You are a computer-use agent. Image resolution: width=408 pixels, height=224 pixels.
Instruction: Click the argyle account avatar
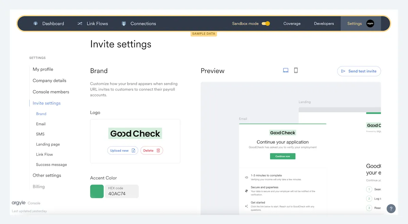[x=370, y=24]
